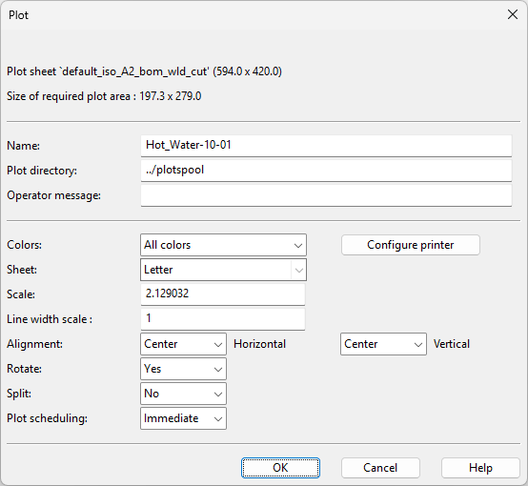
Task: Click the Plot directory field
Action: [326, 171]
